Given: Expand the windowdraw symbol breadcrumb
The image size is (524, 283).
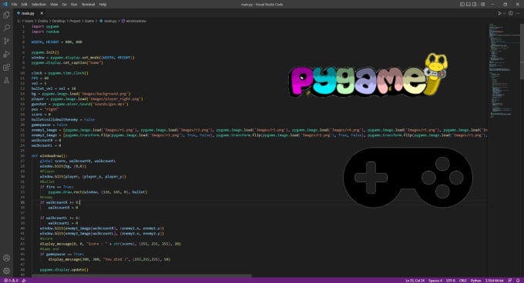Looking at the screenshot, I should click(133, 21).
